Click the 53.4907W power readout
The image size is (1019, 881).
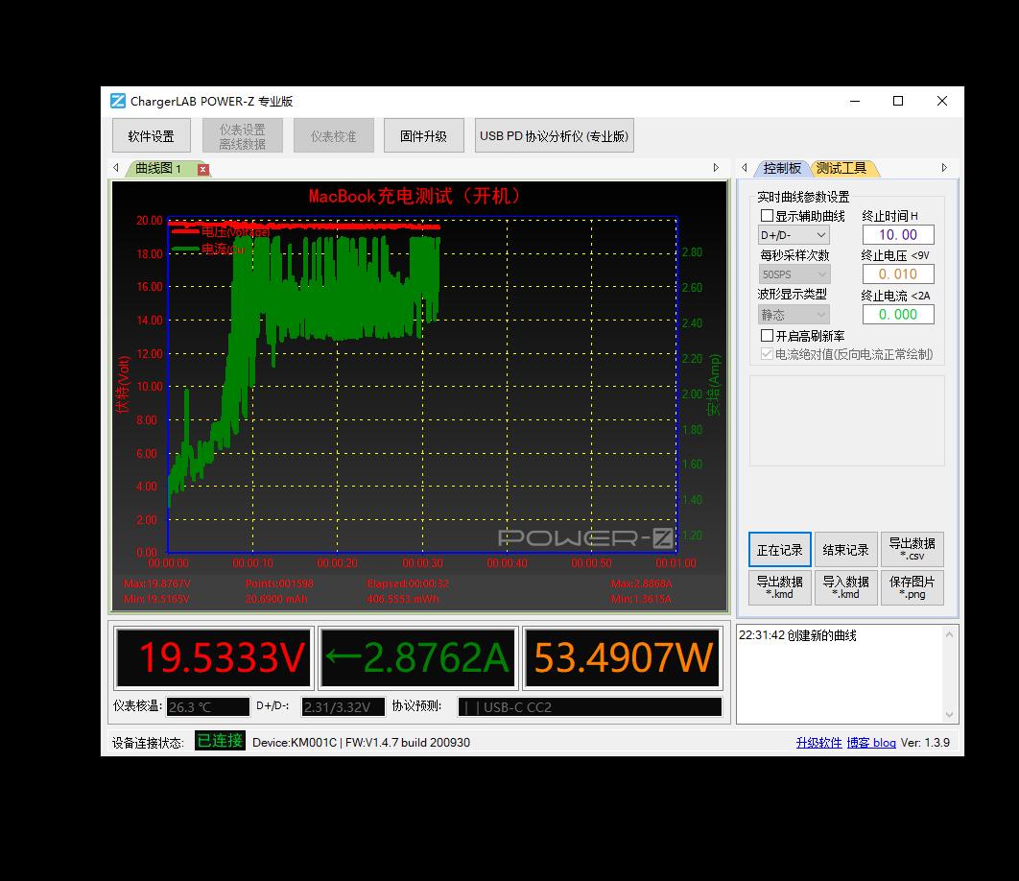coord(623,657)
